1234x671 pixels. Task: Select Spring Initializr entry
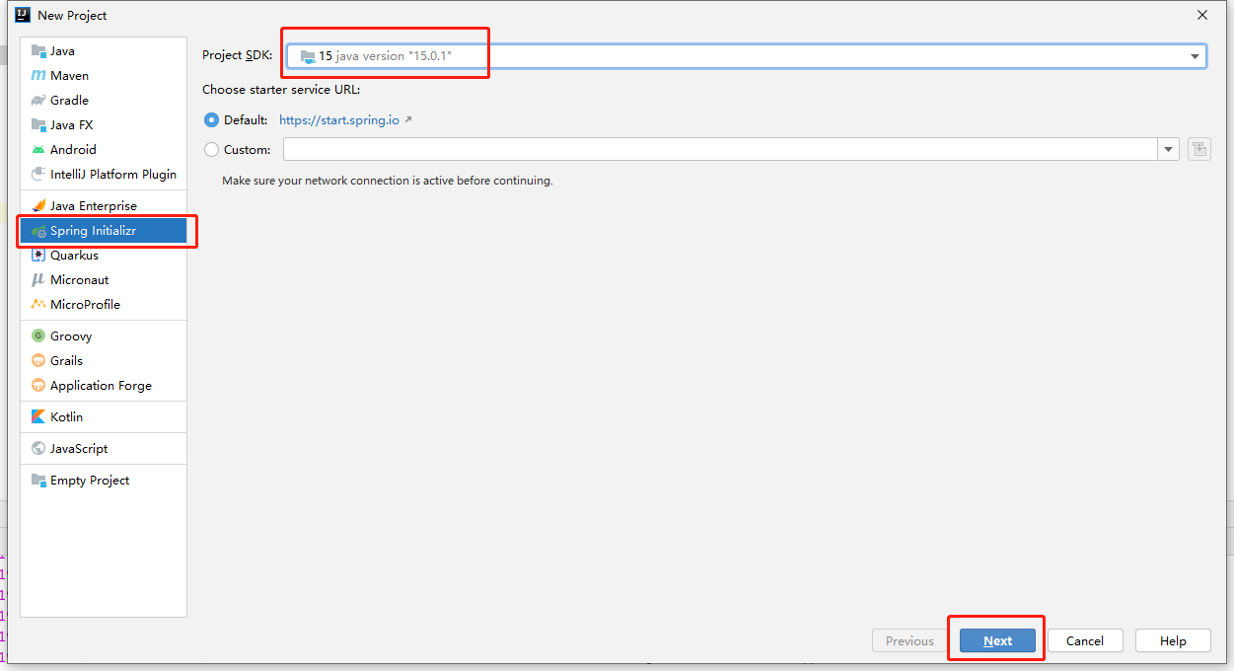tap(104, 231)
